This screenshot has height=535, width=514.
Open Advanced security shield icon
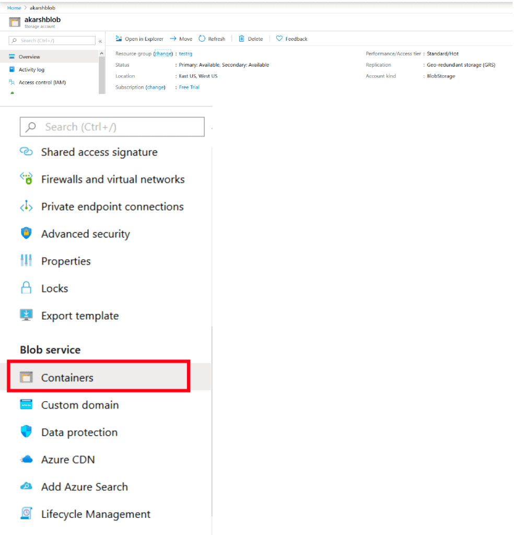[x=26, y=233]
